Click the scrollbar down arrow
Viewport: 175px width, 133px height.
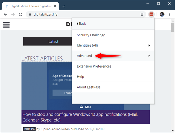pos(173,131)
